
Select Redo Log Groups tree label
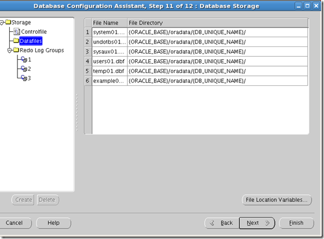(x=42, y=50)
